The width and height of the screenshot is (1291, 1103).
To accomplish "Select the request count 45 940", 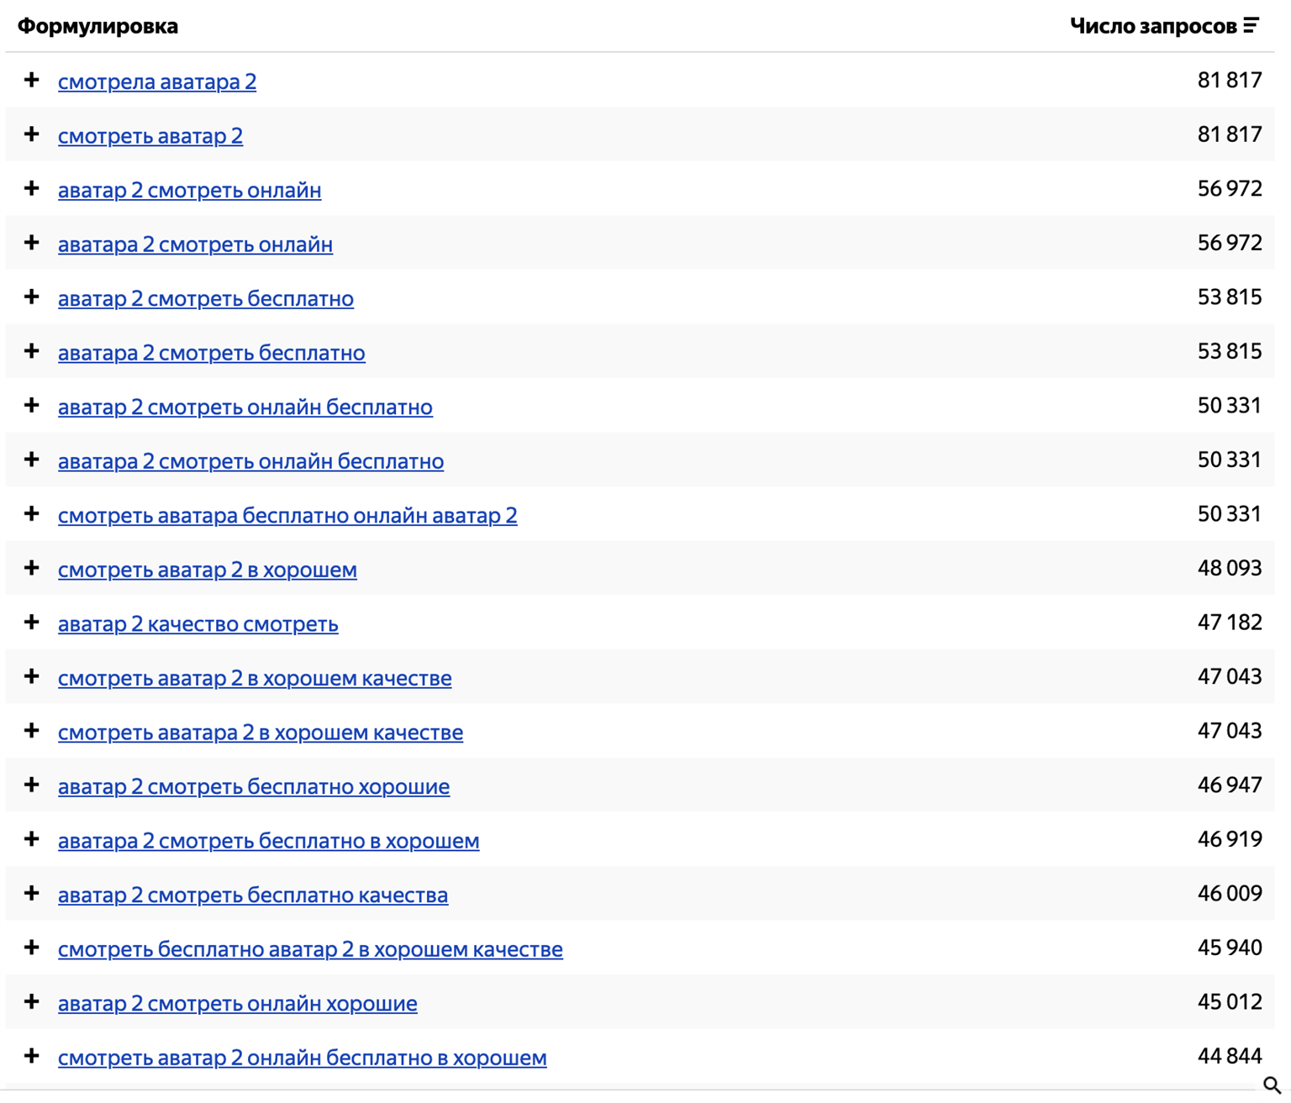I will 1230,947.
